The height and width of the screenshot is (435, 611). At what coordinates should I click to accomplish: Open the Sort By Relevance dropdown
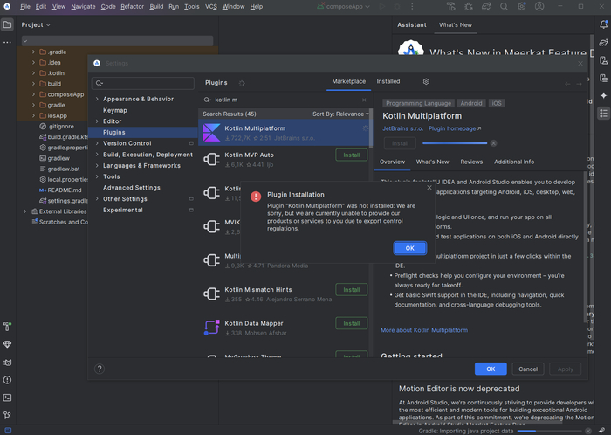pos(340,114)
